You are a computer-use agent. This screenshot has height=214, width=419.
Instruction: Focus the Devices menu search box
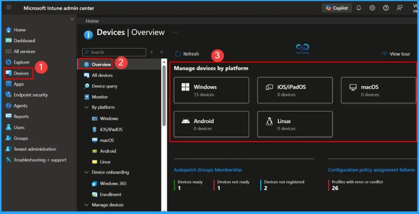(x=114, y=52)
